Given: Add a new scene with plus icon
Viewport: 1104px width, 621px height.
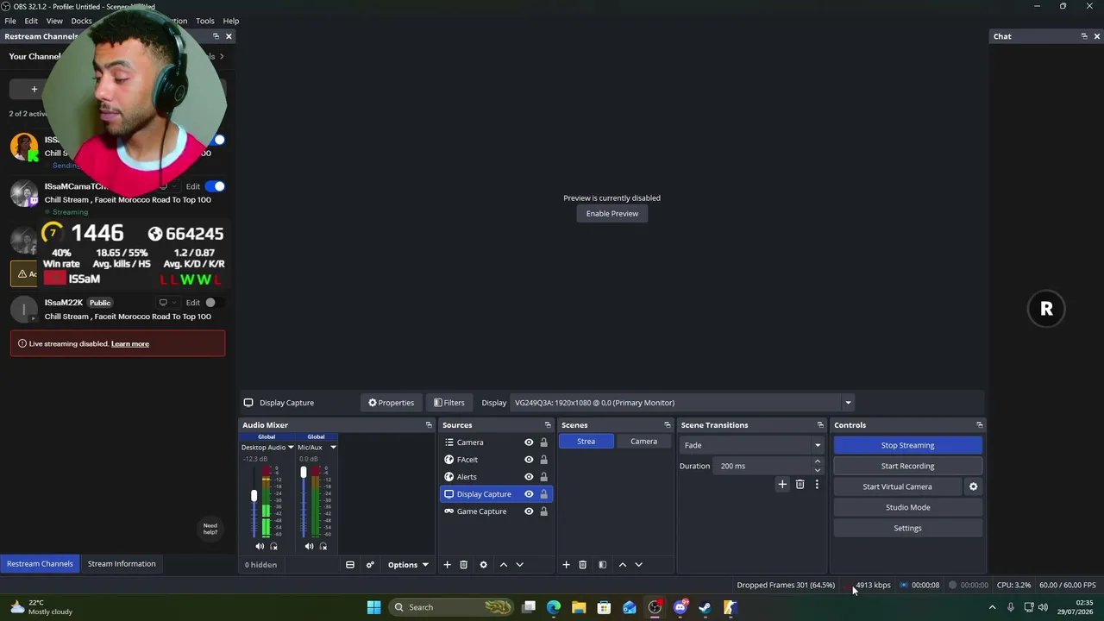Looking at the screenshot, I should (566, 565).
